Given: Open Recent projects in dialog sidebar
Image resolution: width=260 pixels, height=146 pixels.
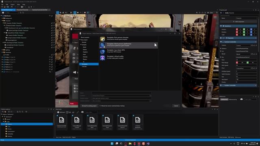Looking at the screenshot, I should 85,37.
